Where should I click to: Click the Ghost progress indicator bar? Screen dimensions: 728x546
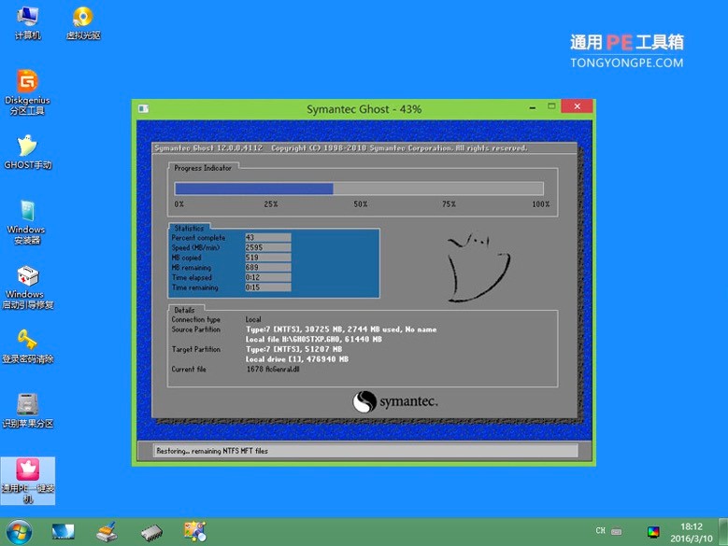[x=359, y=189]
